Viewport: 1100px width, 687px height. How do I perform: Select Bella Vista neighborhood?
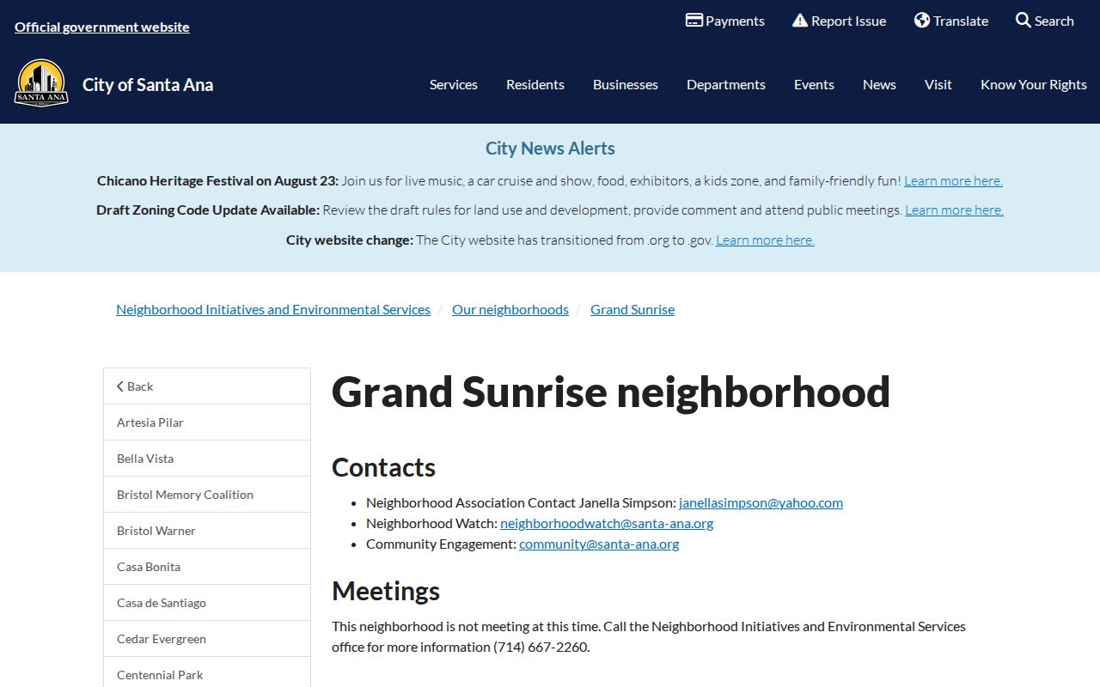pyautogui.click(x=207, y=459)
